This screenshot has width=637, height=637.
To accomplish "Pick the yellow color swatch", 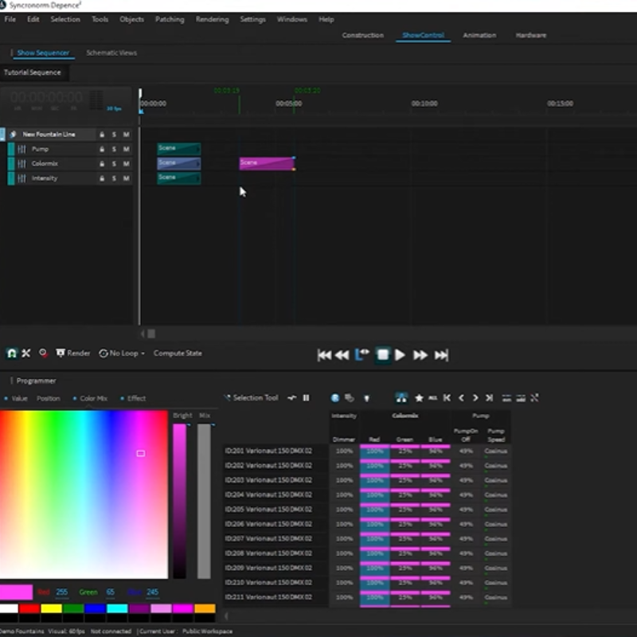I will click(52, 609).
